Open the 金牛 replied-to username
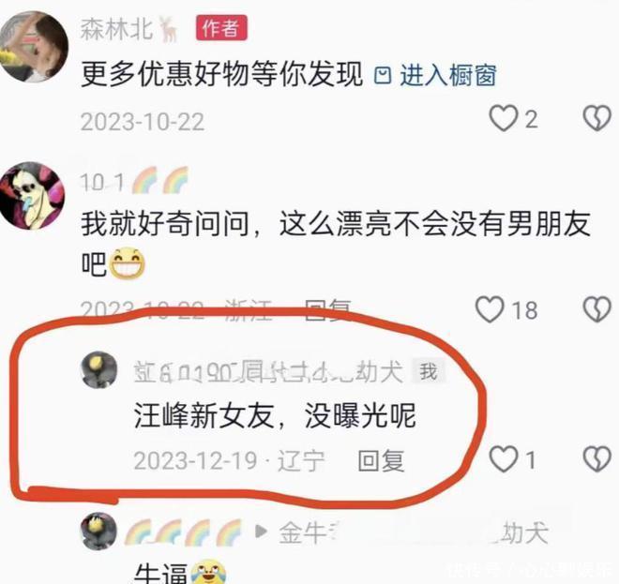This screenshot has width=619, height=584. click(414, 532)
